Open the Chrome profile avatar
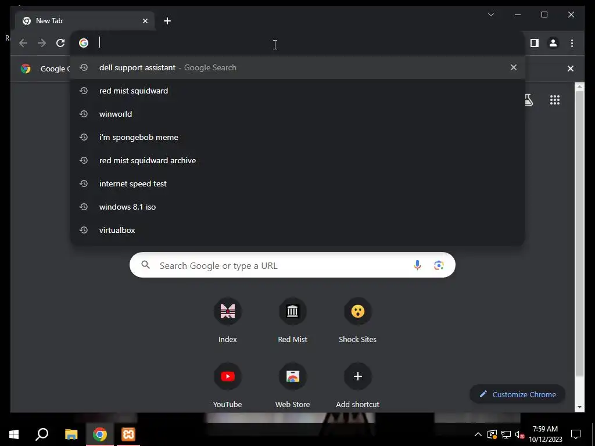Screen dimensions: 595x446 553,43
